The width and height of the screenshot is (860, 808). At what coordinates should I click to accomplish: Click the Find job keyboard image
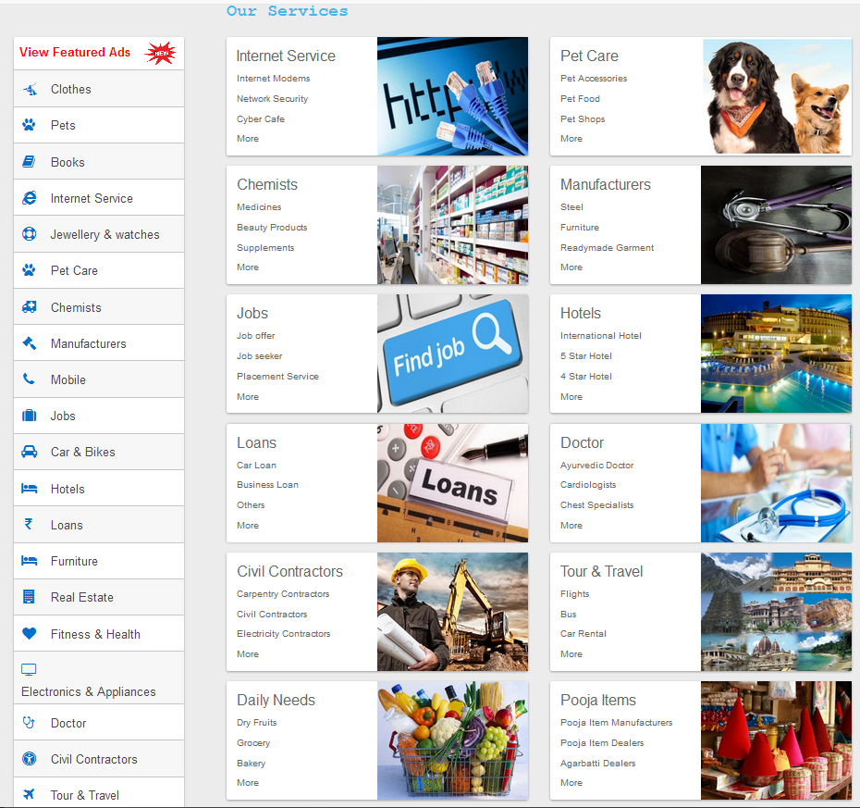[452, 354]
